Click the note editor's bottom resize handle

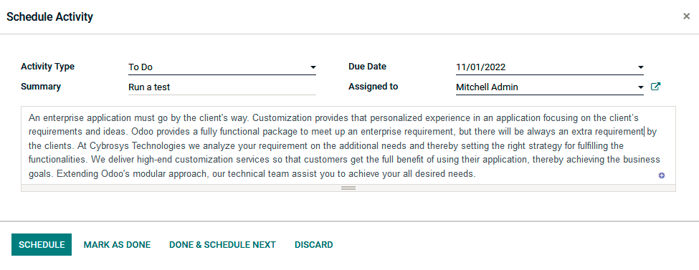click(348, 188)
